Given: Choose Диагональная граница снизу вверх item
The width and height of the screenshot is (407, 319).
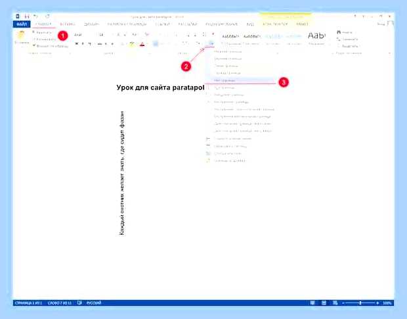Looking at the screenshot, I should (x=240, y=131).
